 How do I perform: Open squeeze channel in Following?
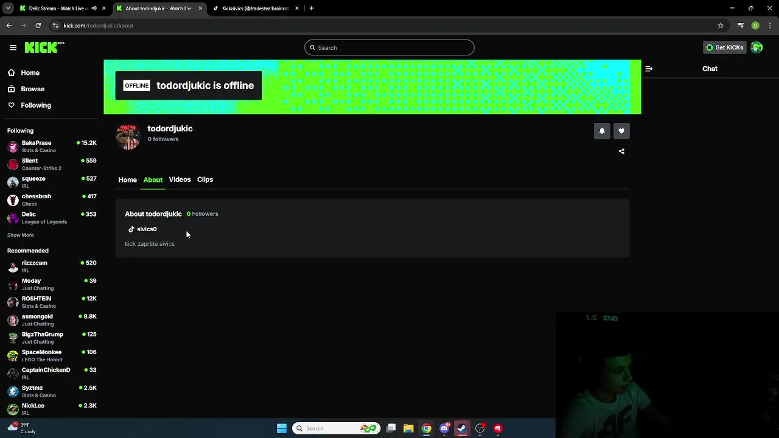click(x=52, y=182)
